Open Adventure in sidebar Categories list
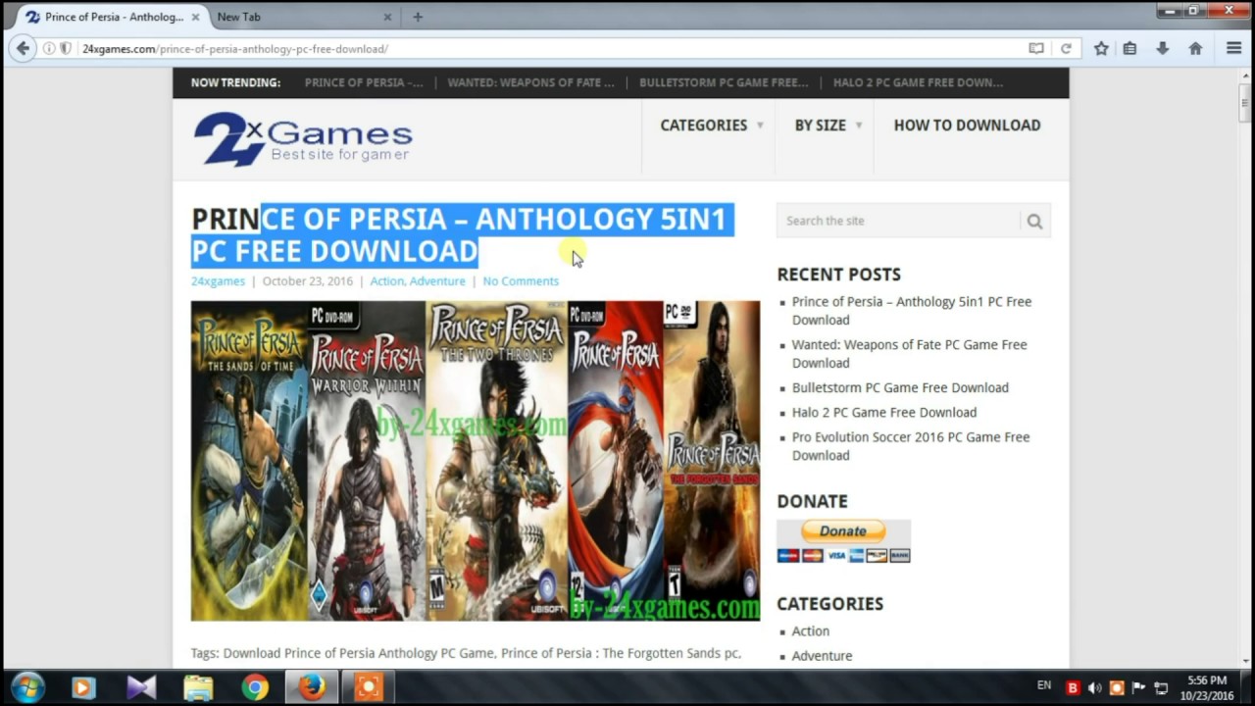This screenshot has height=706, width=1255. point(822,655)
